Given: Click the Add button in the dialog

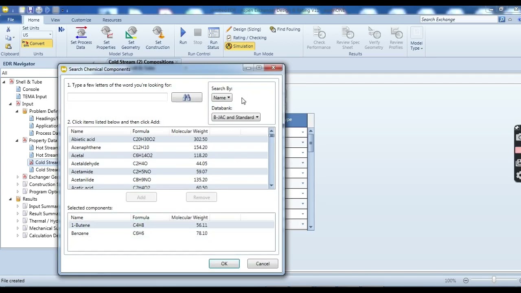Looking at the screenshot, I should tap(141, 197).
